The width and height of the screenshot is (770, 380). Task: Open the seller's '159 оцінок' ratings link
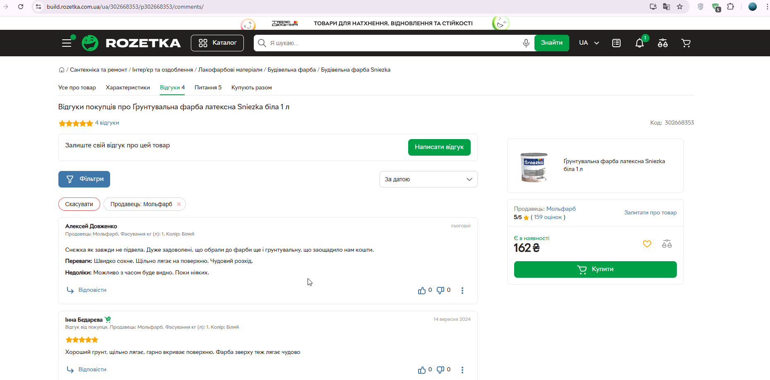(548, 217)
